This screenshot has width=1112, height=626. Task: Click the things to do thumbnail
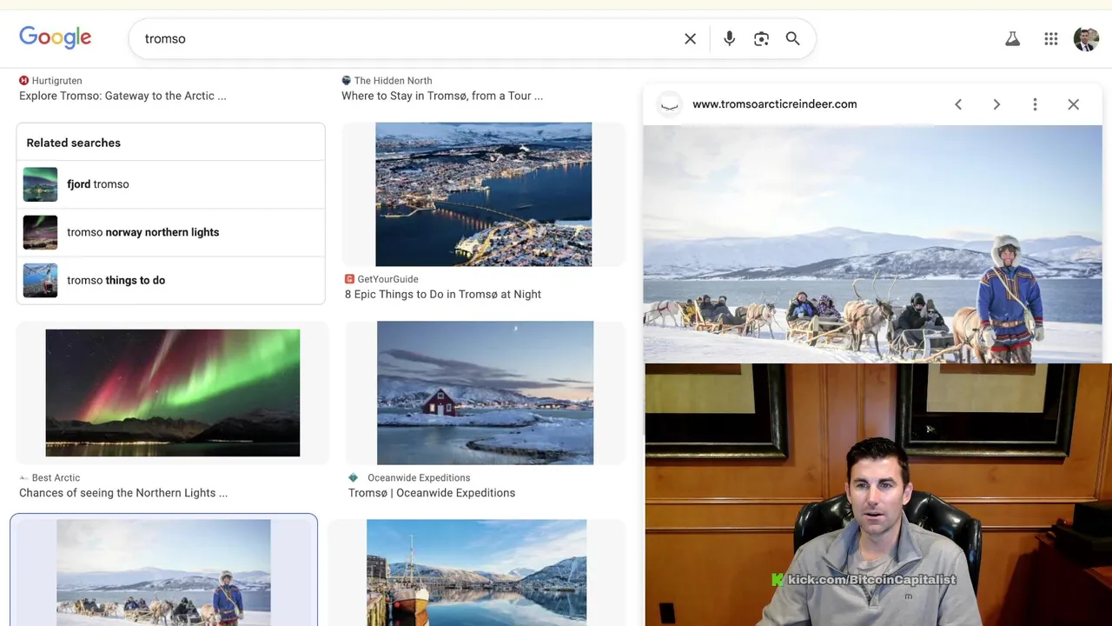[x=40, y=280]
